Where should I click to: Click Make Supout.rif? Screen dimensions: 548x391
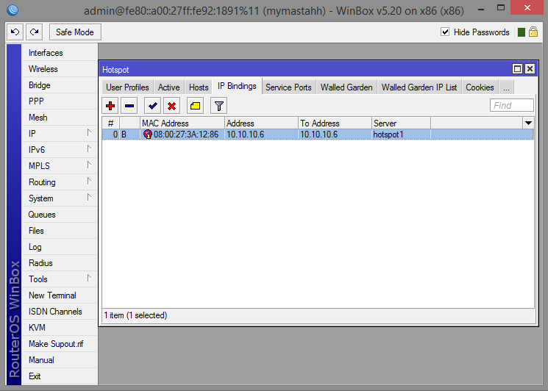pyautogui.click(x=60, y=344)
